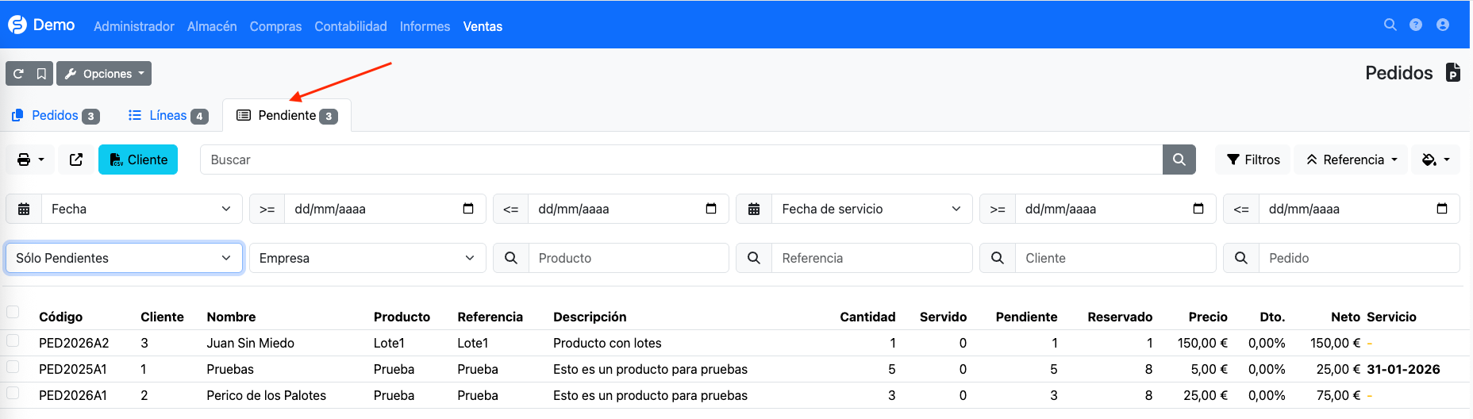
Task: Switch to the Líneas tab
Action: click(x=167, y=116)
